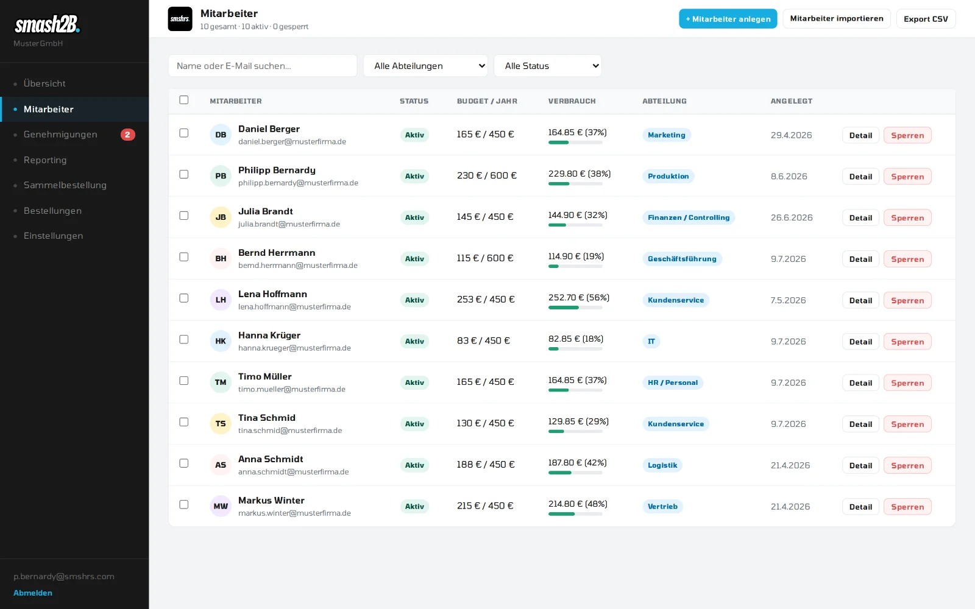Click Markus Winter's 48% usage progress bar
975x609 pixels.
(x=575, y=514)
